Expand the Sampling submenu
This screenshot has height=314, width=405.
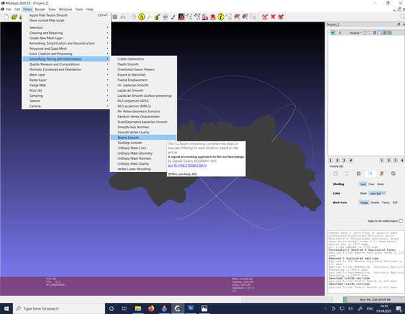tap(66, 96)
